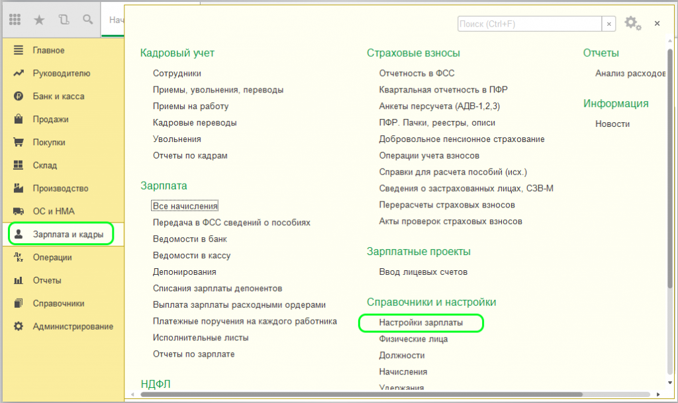Open Отчеты по зарплате
The width and height of the screenshot is (678, 403).
pos(194,354)
